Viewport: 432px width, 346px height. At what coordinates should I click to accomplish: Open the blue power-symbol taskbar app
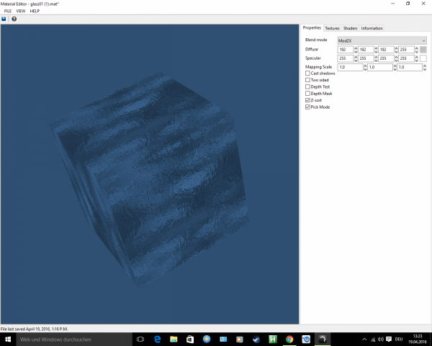306,340
